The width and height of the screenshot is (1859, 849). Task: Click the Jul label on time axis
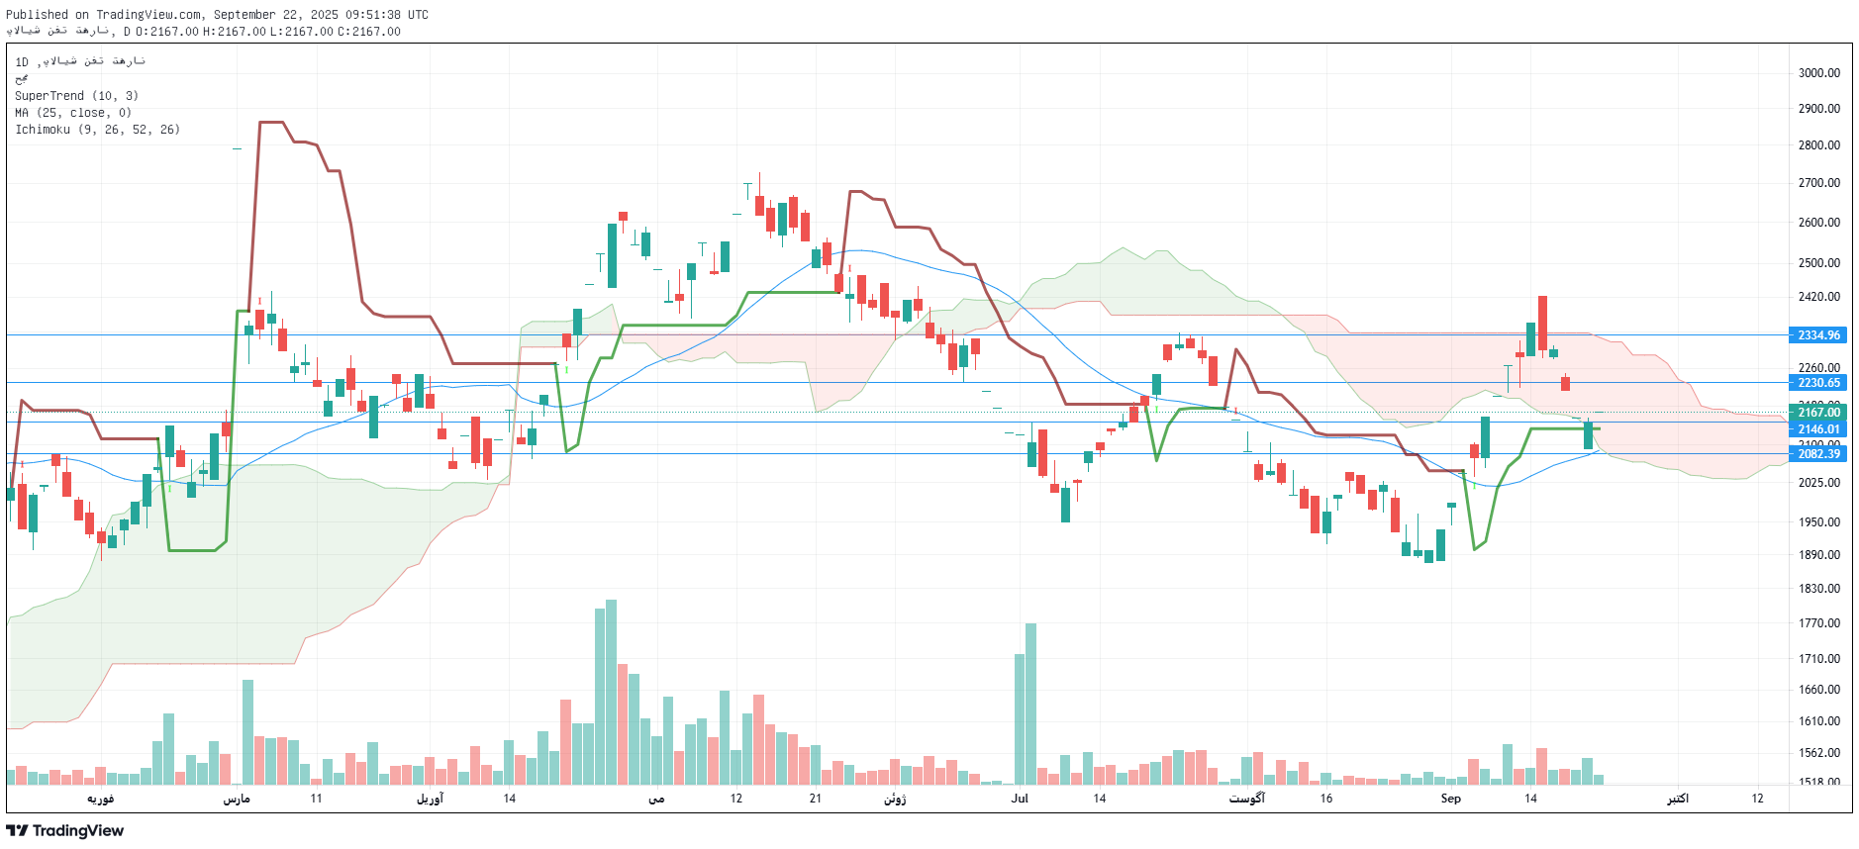1020,799
